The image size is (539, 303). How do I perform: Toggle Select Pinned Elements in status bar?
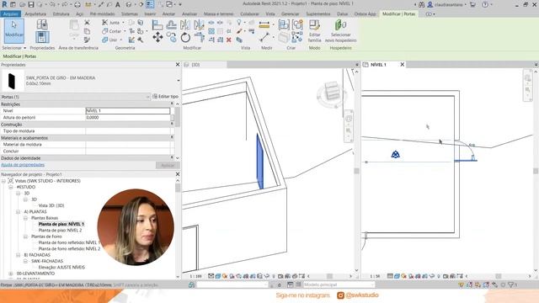(x=478, y=284)
